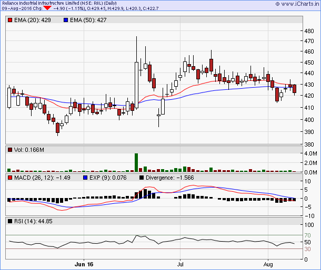Click the 'RSI (14): 44.85' label
The width and height of the screenshot is (321, 270).
click(x=33, y=221)
